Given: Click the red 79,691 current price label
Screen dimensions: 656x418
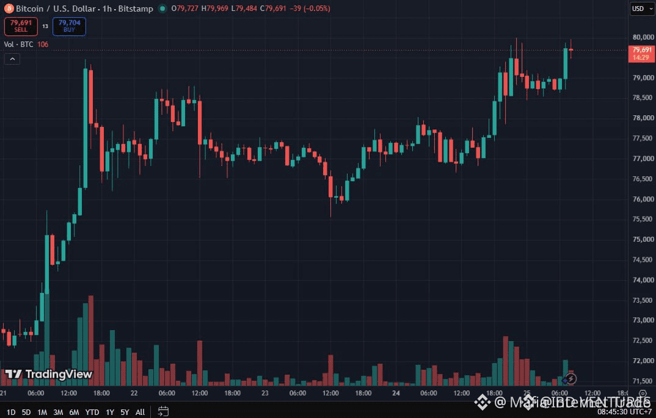Looking at the screenshot, I should [642, 54].
